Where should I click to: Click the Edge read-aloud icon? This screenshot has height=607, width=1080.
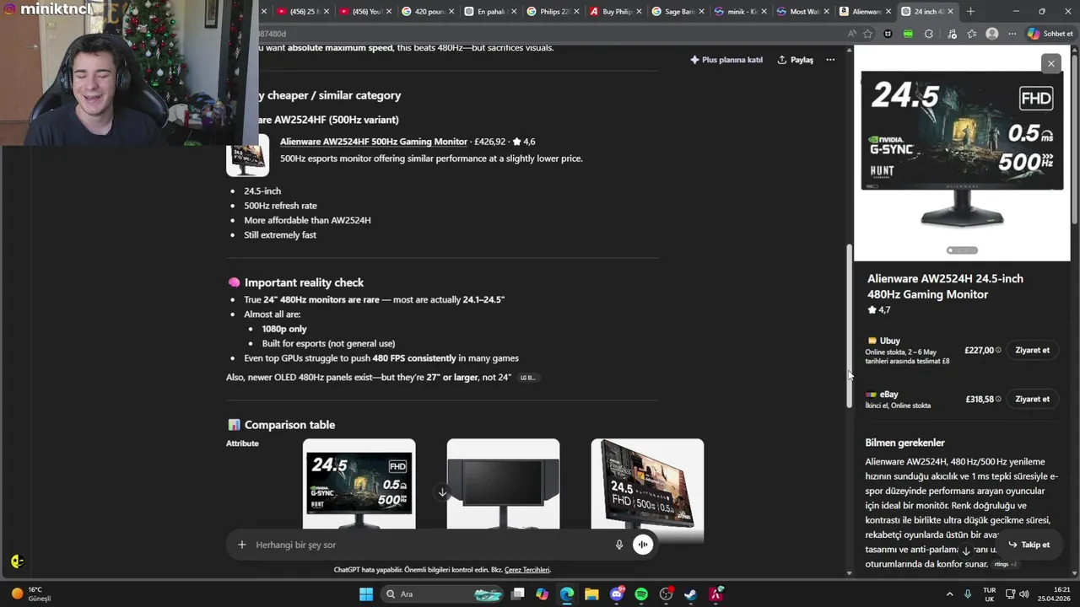point(852,34)
